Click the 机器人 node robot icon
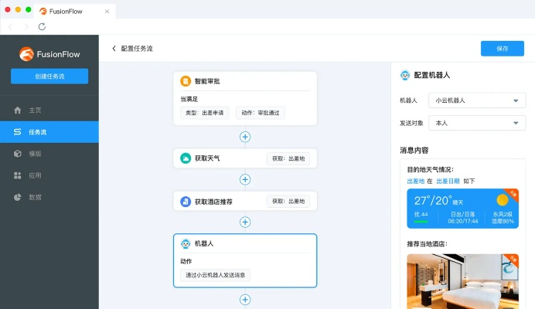Image resolution: width=535 pixels, height=309 pixels. tap(186, 243)
